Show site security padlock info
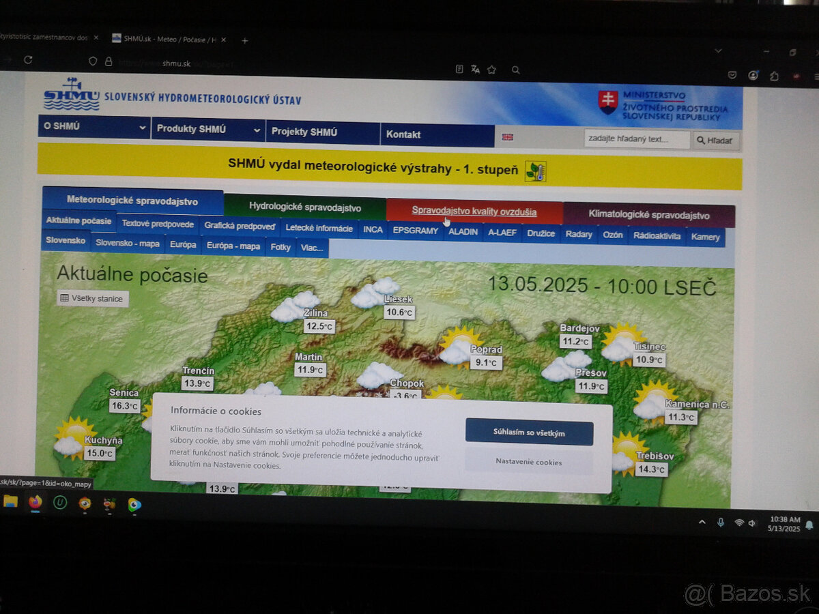The width and height of the screenshot is (819, 614). pos(109,61)
